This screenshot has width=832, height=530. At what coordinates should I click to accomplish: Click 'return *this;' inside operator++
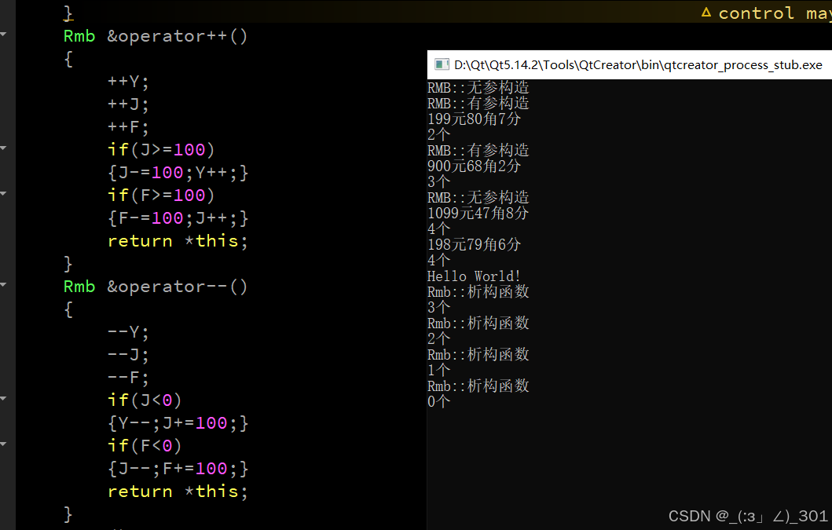coord(178,241)
